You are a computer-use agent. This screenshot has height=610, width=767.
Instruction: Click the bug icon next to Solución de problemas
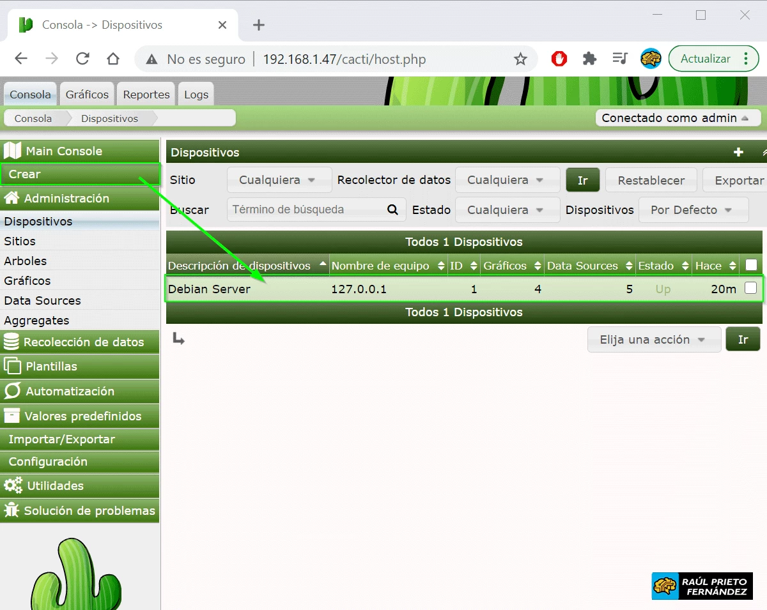tap(11, 510)
